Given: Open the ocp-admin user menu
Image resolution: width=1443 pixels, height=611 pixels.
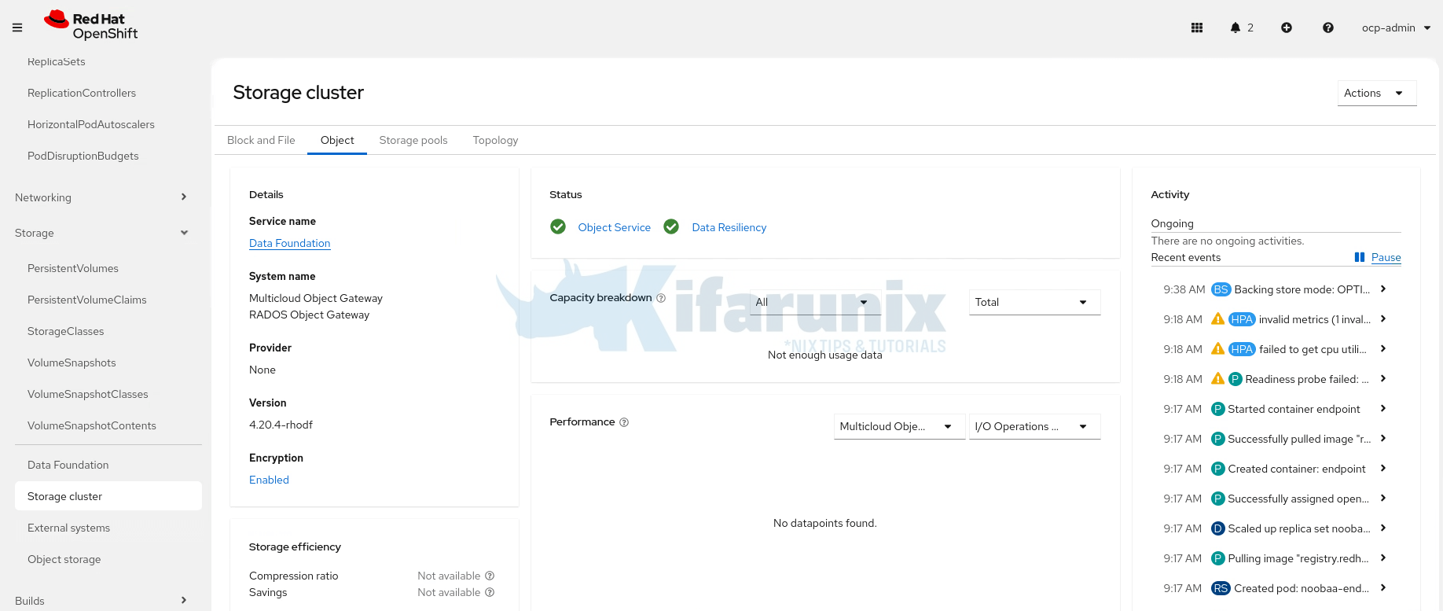Looking at the screenshot, I should (1396, 28).
